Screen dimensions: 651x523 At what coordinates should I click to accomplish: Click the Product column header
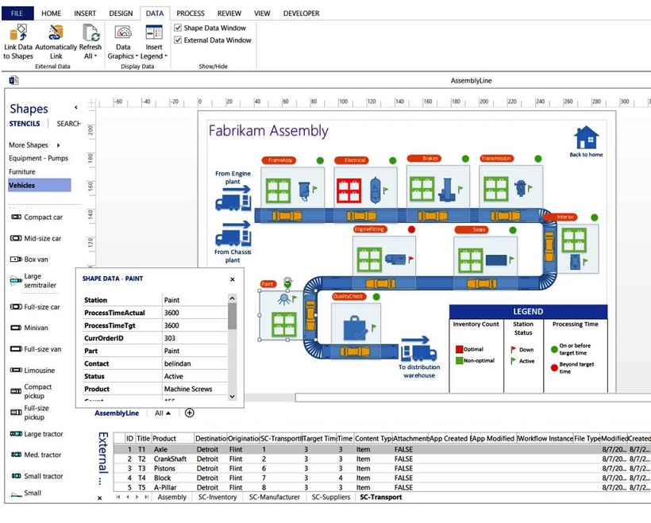[x=173, y=438]
